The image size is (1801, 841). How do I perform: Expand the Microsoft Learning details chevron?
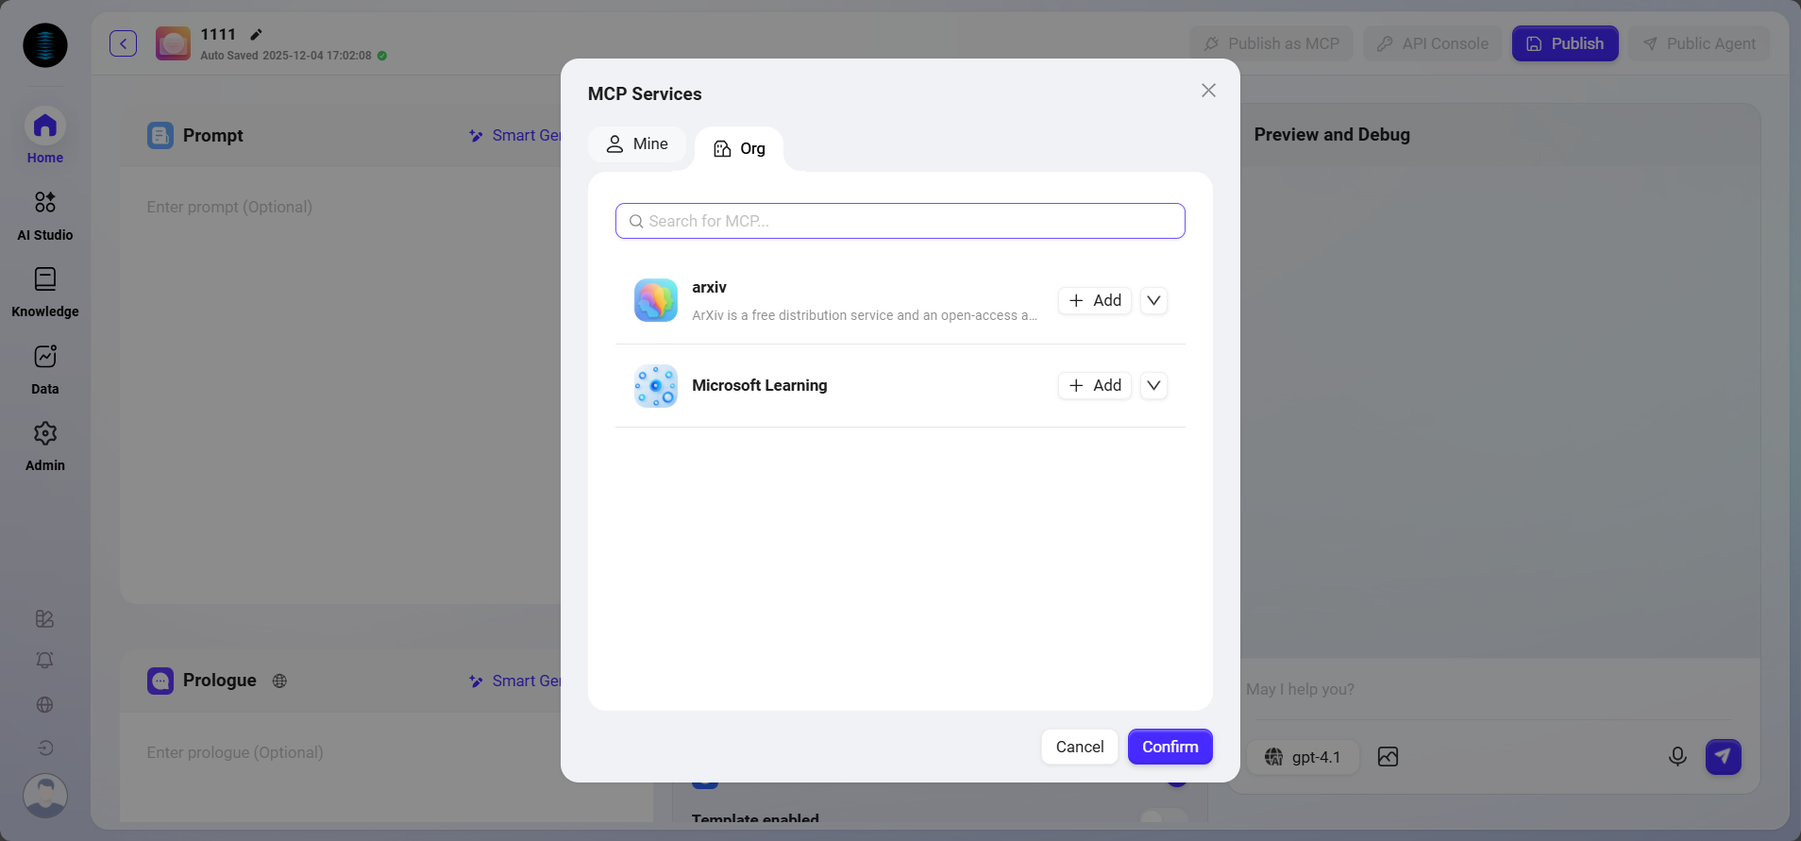tap(1153, 386)
